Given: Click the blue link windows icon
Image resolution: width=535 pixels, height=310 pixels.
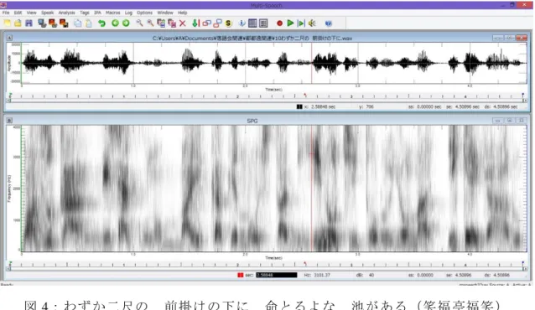Looking at the screenshot, I should pyautogui.click(x=207, y=23).
